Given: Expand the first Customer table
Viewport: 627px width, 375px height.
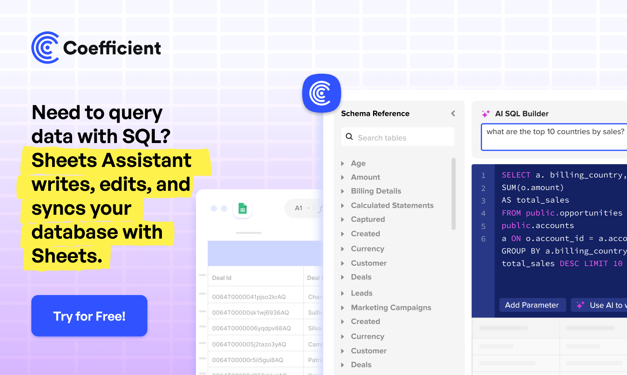Looking at the screenshot, I should click(x=342, y=263).
